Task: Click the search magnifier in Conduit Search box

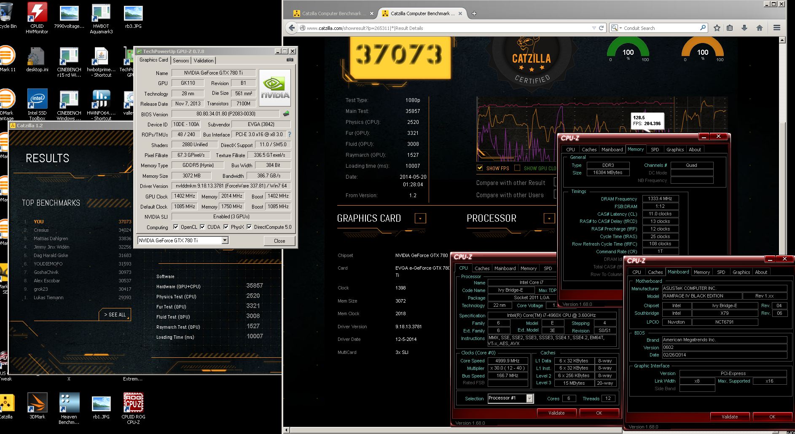Action: pos(703,28)
